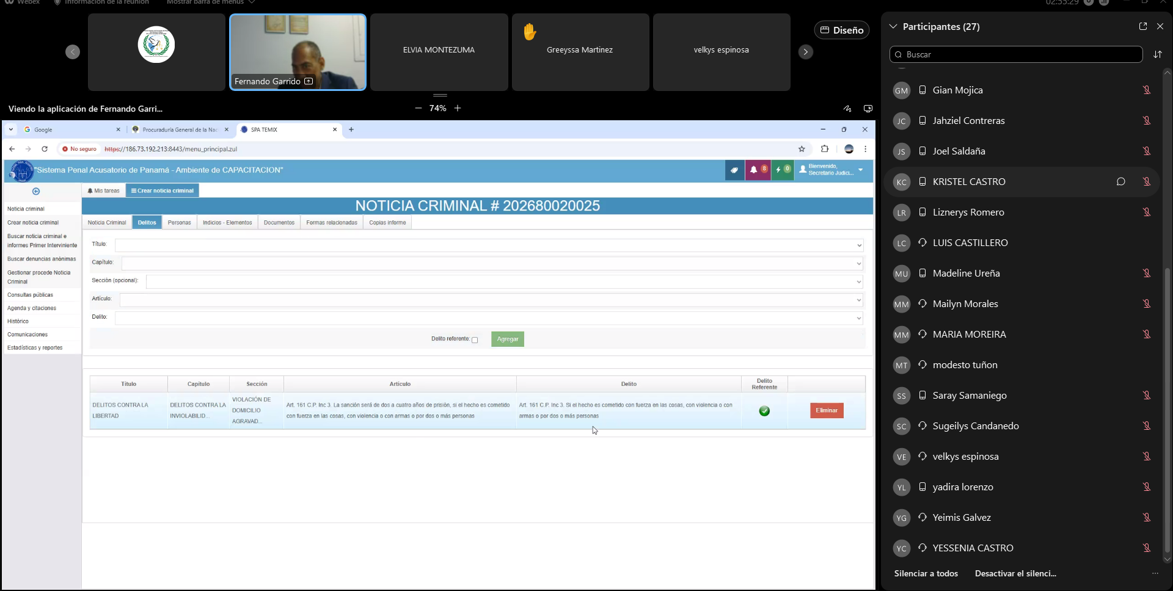Collapse the Participantes panel chevron
The width and height of the screenshot is (1173, 591).
coord(893,26)
